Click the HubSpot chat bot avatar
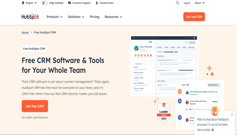This screenshot has width=237, height=135. coord(215,110)
